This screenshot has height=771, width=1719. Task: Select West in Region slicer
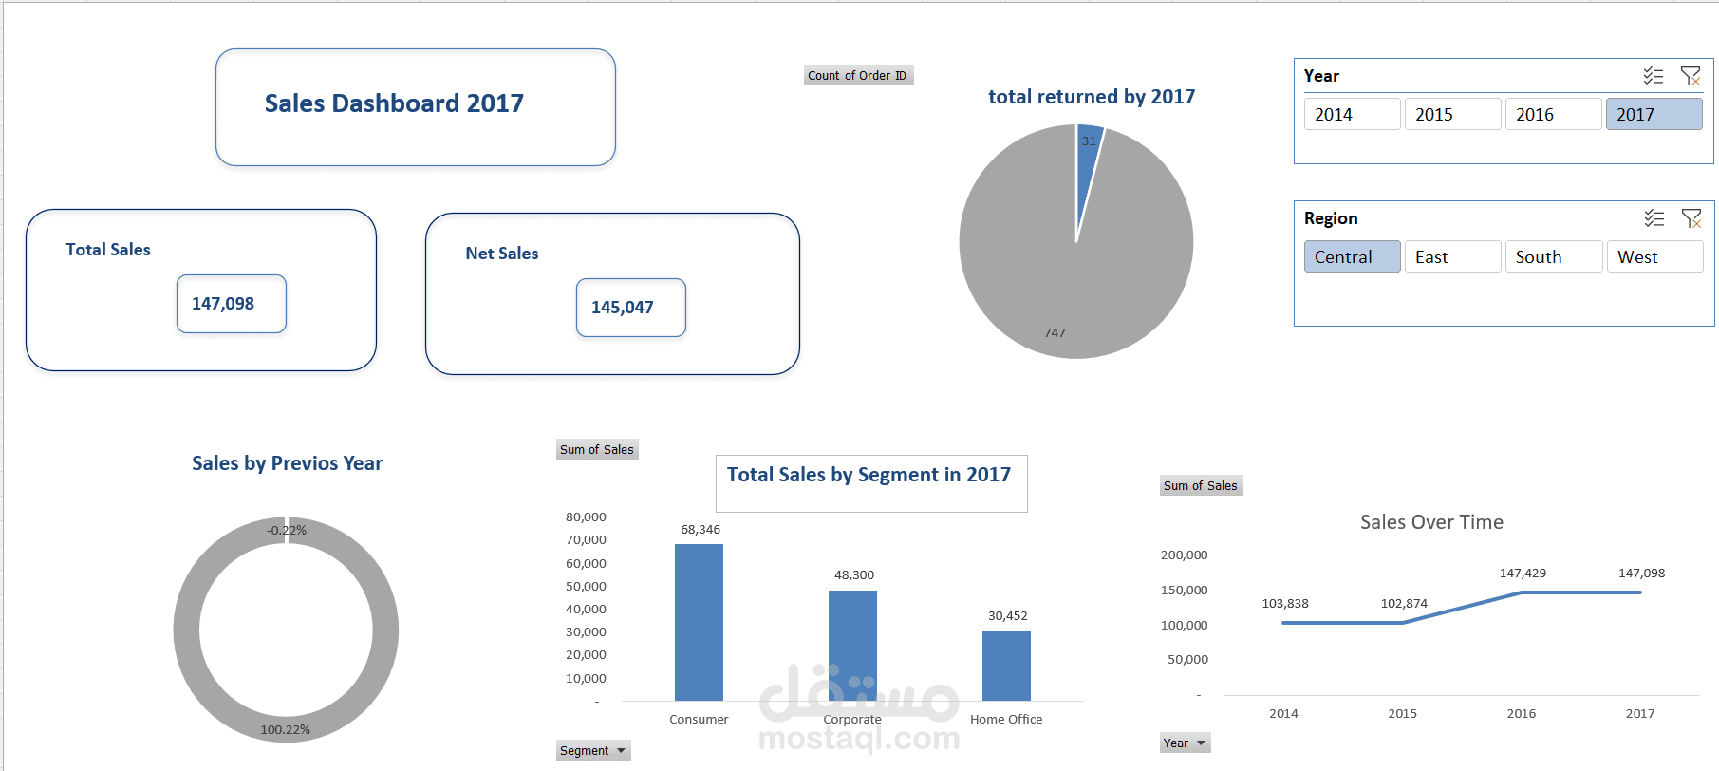(x=1654, y=256)
